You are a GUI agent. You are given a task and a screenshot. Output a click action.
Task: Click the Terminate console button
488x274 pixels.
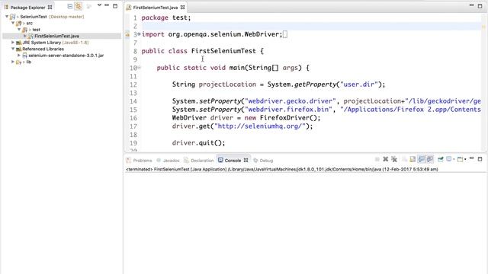point(377,159)
